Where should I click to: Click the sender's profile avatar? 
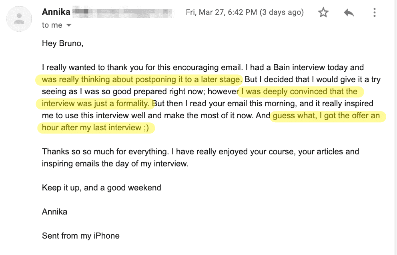(19, 19)
